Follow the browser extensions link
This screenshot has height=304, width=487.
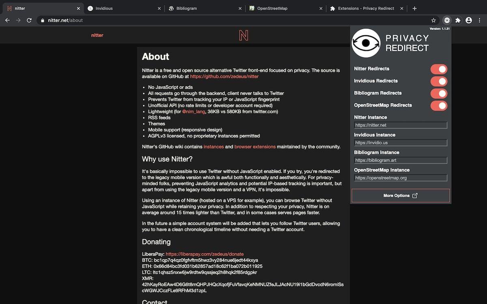coord(255,147)
